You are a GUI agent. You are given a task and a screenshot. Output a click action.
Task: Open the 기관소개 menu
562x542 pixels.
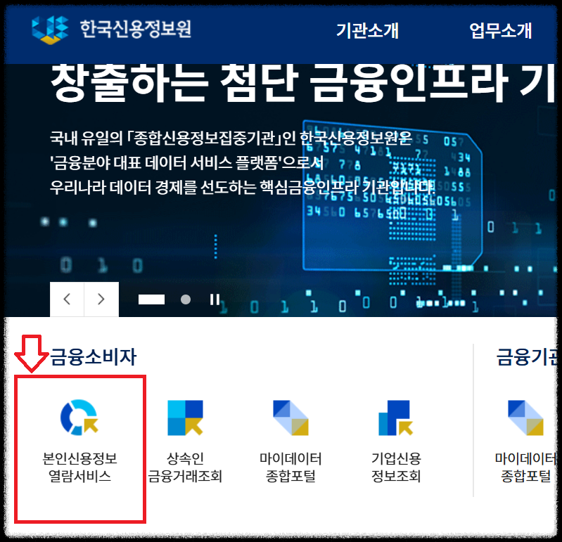coord(367,30)
